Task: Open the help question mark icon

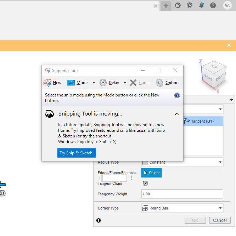Action: (213, 5)
